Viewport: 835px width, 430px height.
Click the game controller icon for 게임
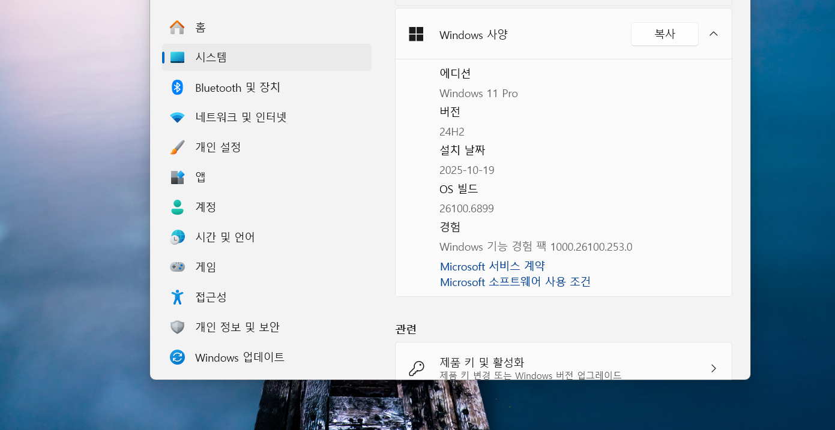[177, 267]
